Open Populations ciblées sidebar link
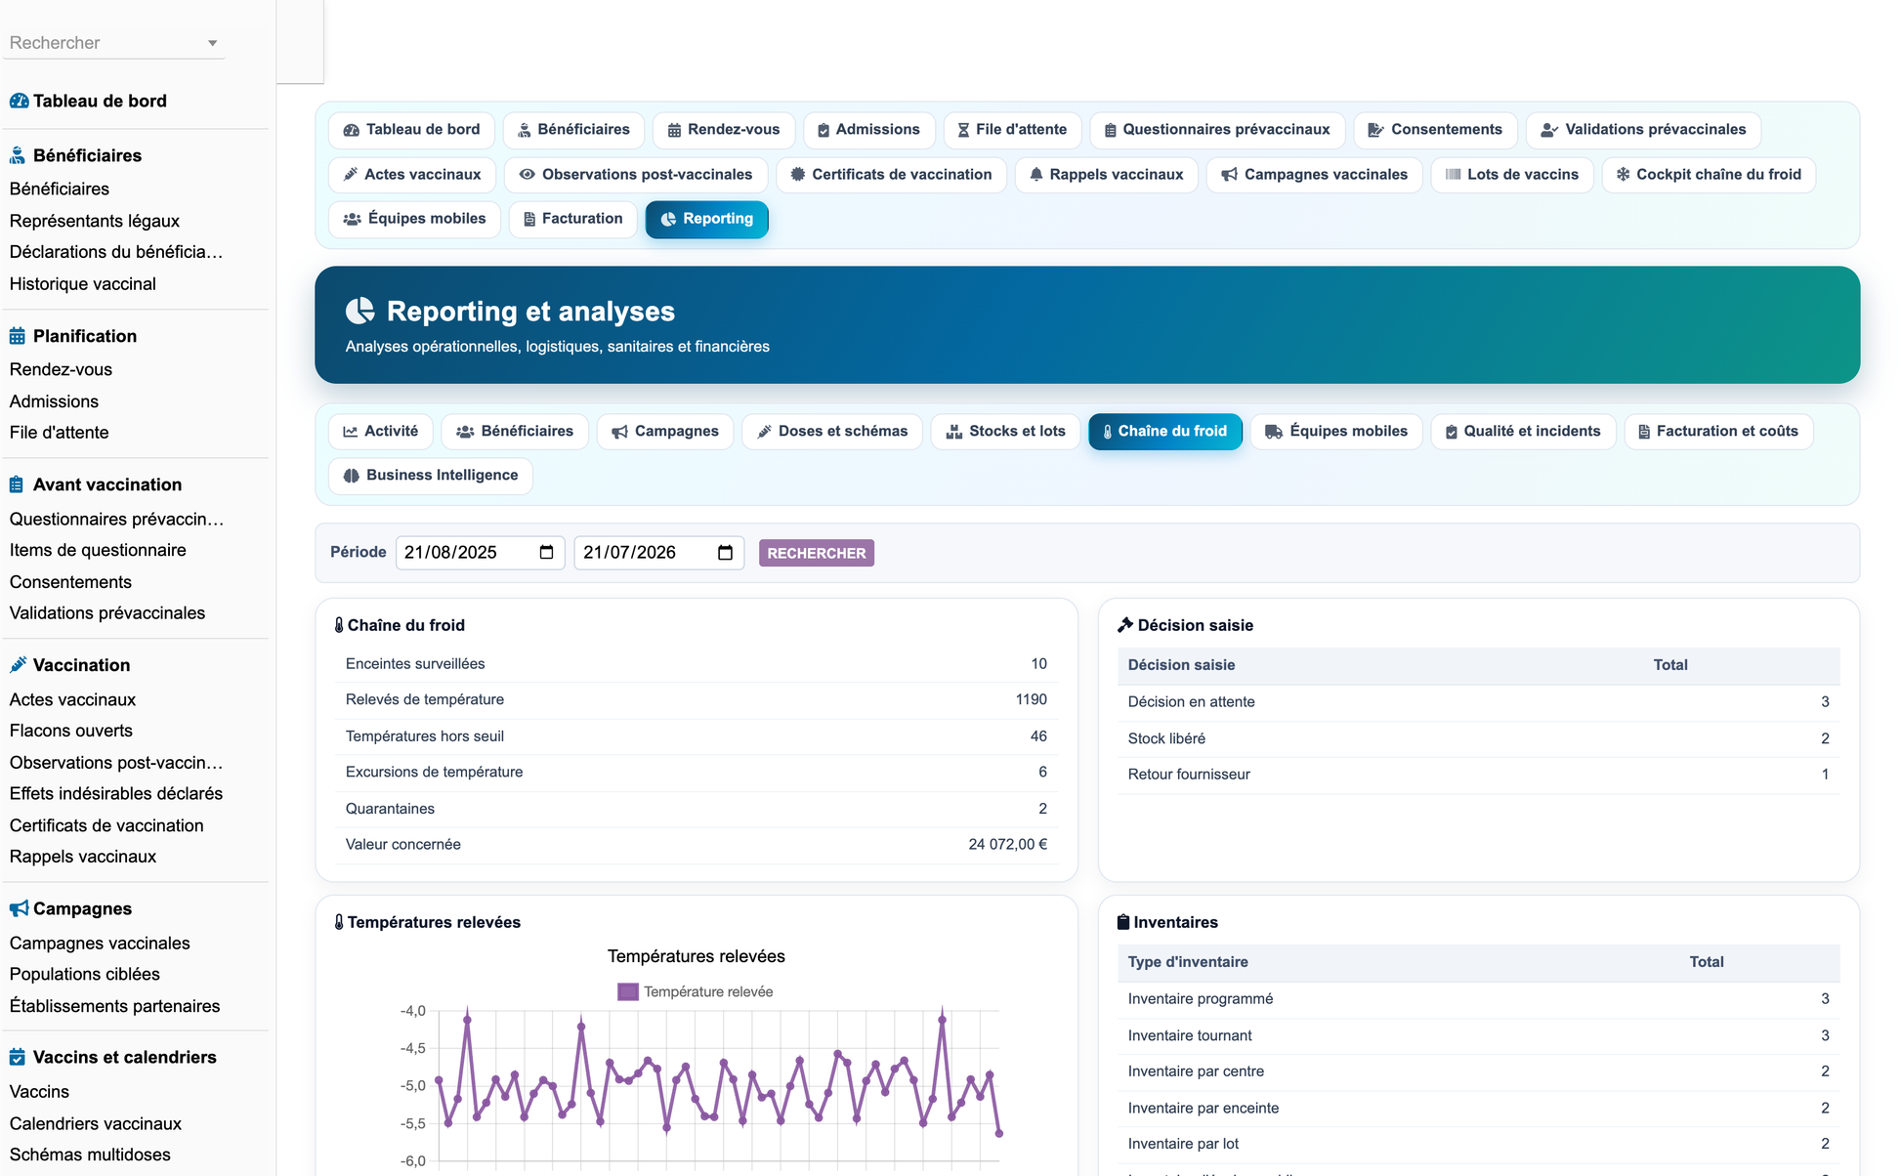Image resolution: width=1901 pixels, height=1176 pixels. click(x=85, y=974)
